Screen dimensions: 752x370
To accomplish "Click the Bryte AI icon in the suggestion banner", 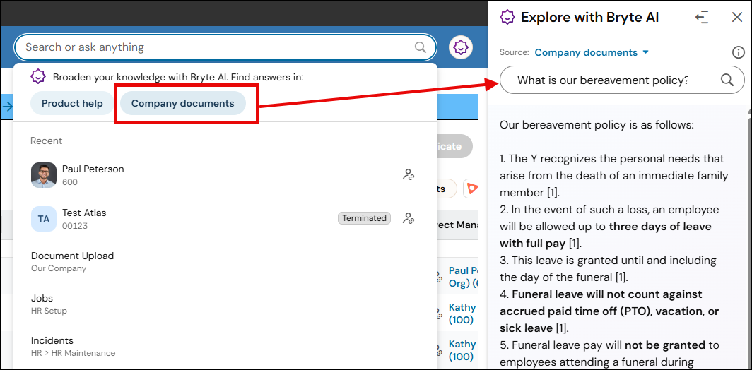I will pyautogui.click(x=38, y=77).
